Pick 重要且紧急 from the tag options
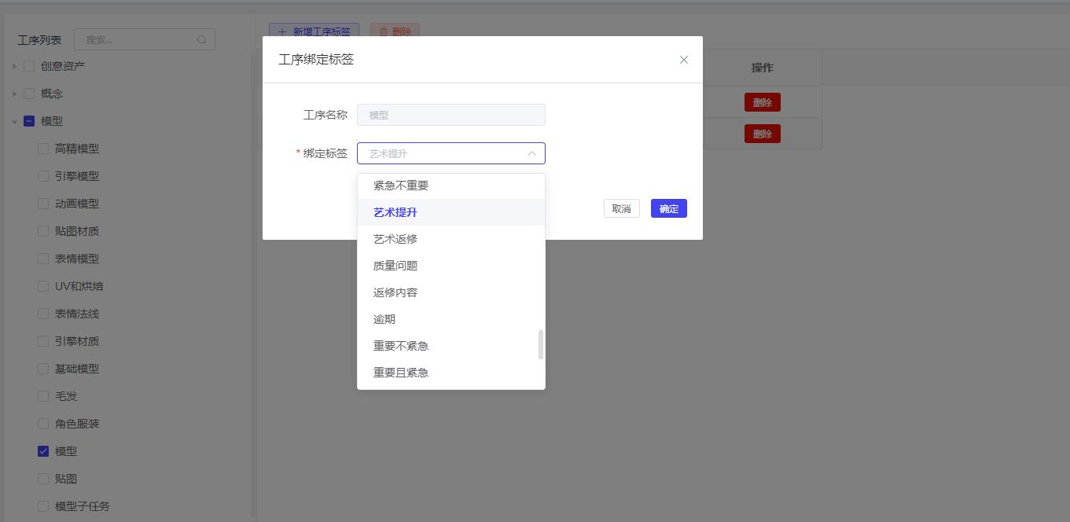This screenshot has width=1070, height=522. [x=401, y=373]
